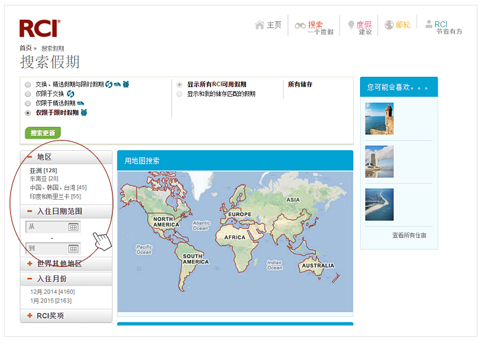The image size is (481, 343).
Task: Click 首页 breadcrumb link
Action: tap(26, 48)
